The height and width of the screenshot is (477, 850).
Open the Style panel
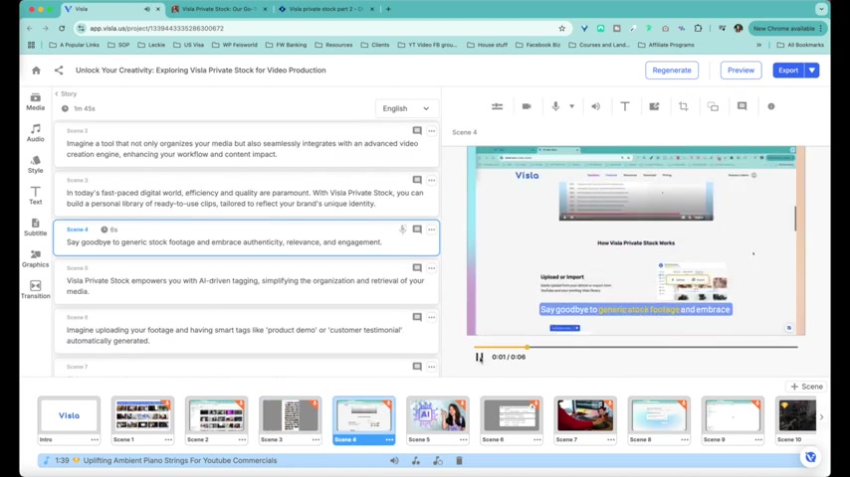click(x=35, y=165)
